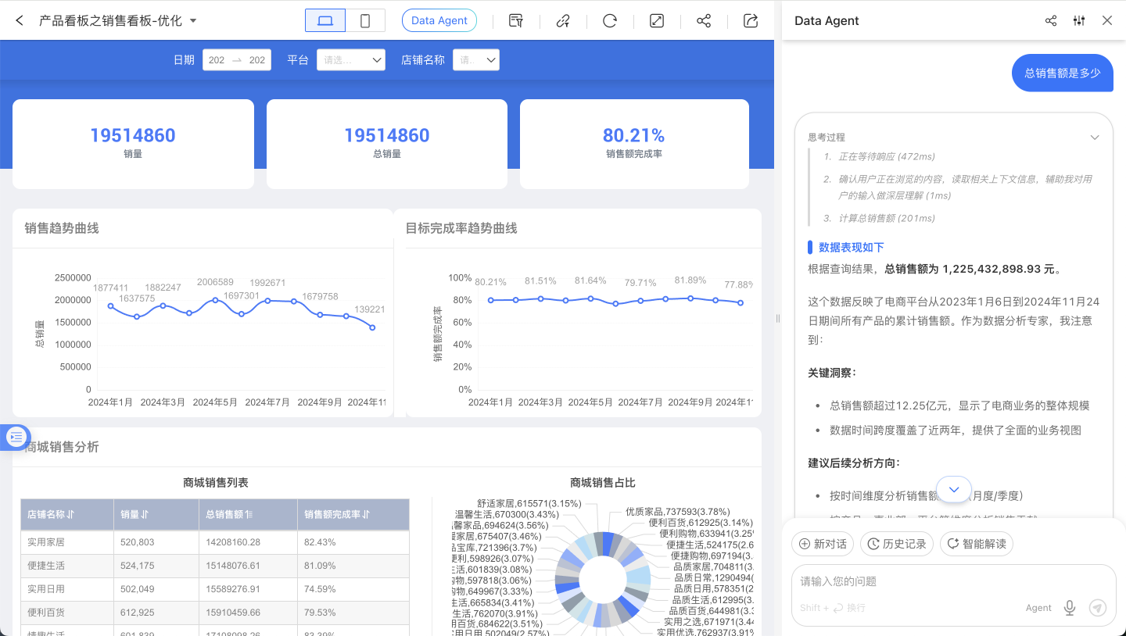Open 历史记录 chat history

pyautogui.click(x=896, y=544)
